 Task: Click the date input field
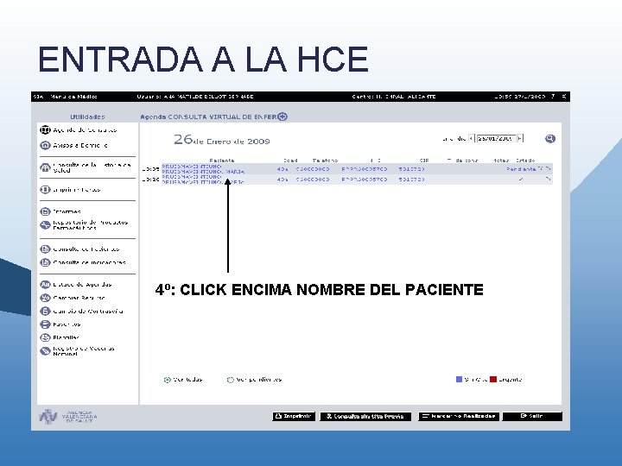(x=496, y=138)
